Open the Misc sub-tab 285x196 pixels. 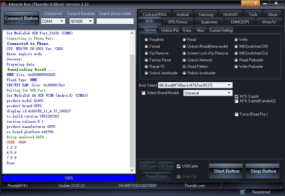pyautogui.click(x=201, y=31)
